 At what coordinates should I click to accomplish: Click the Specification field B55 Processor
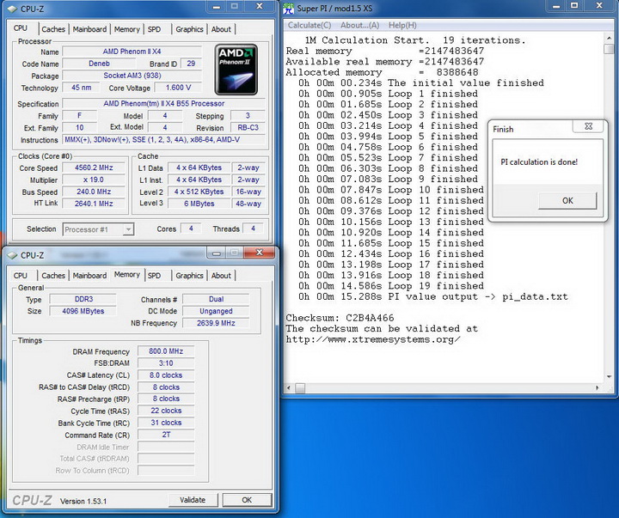(x=164, y=103)
